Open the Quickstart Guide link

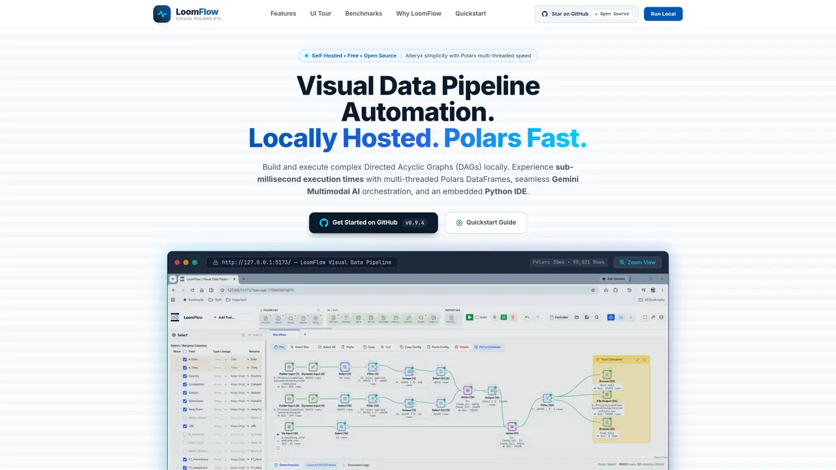tap(486, 223)
